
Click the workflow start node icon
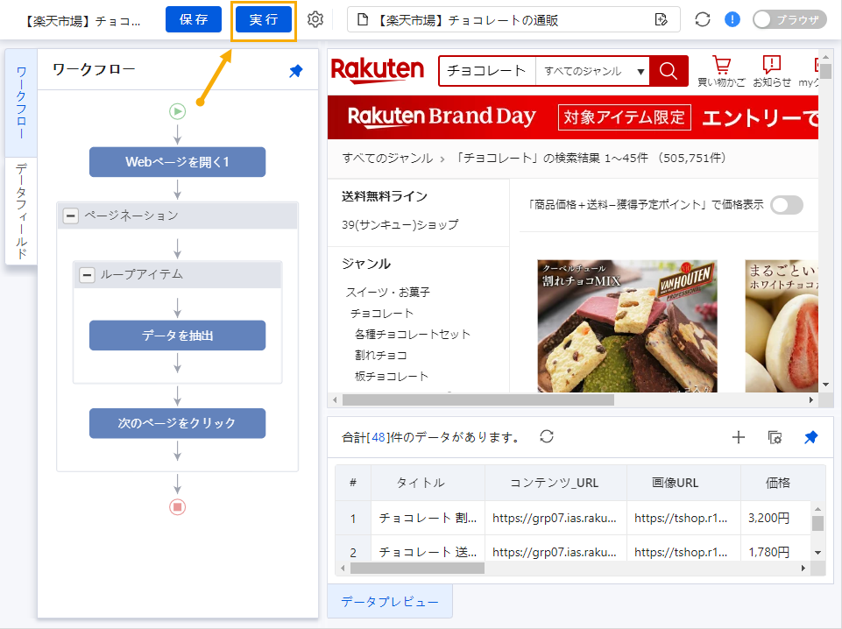177,111
